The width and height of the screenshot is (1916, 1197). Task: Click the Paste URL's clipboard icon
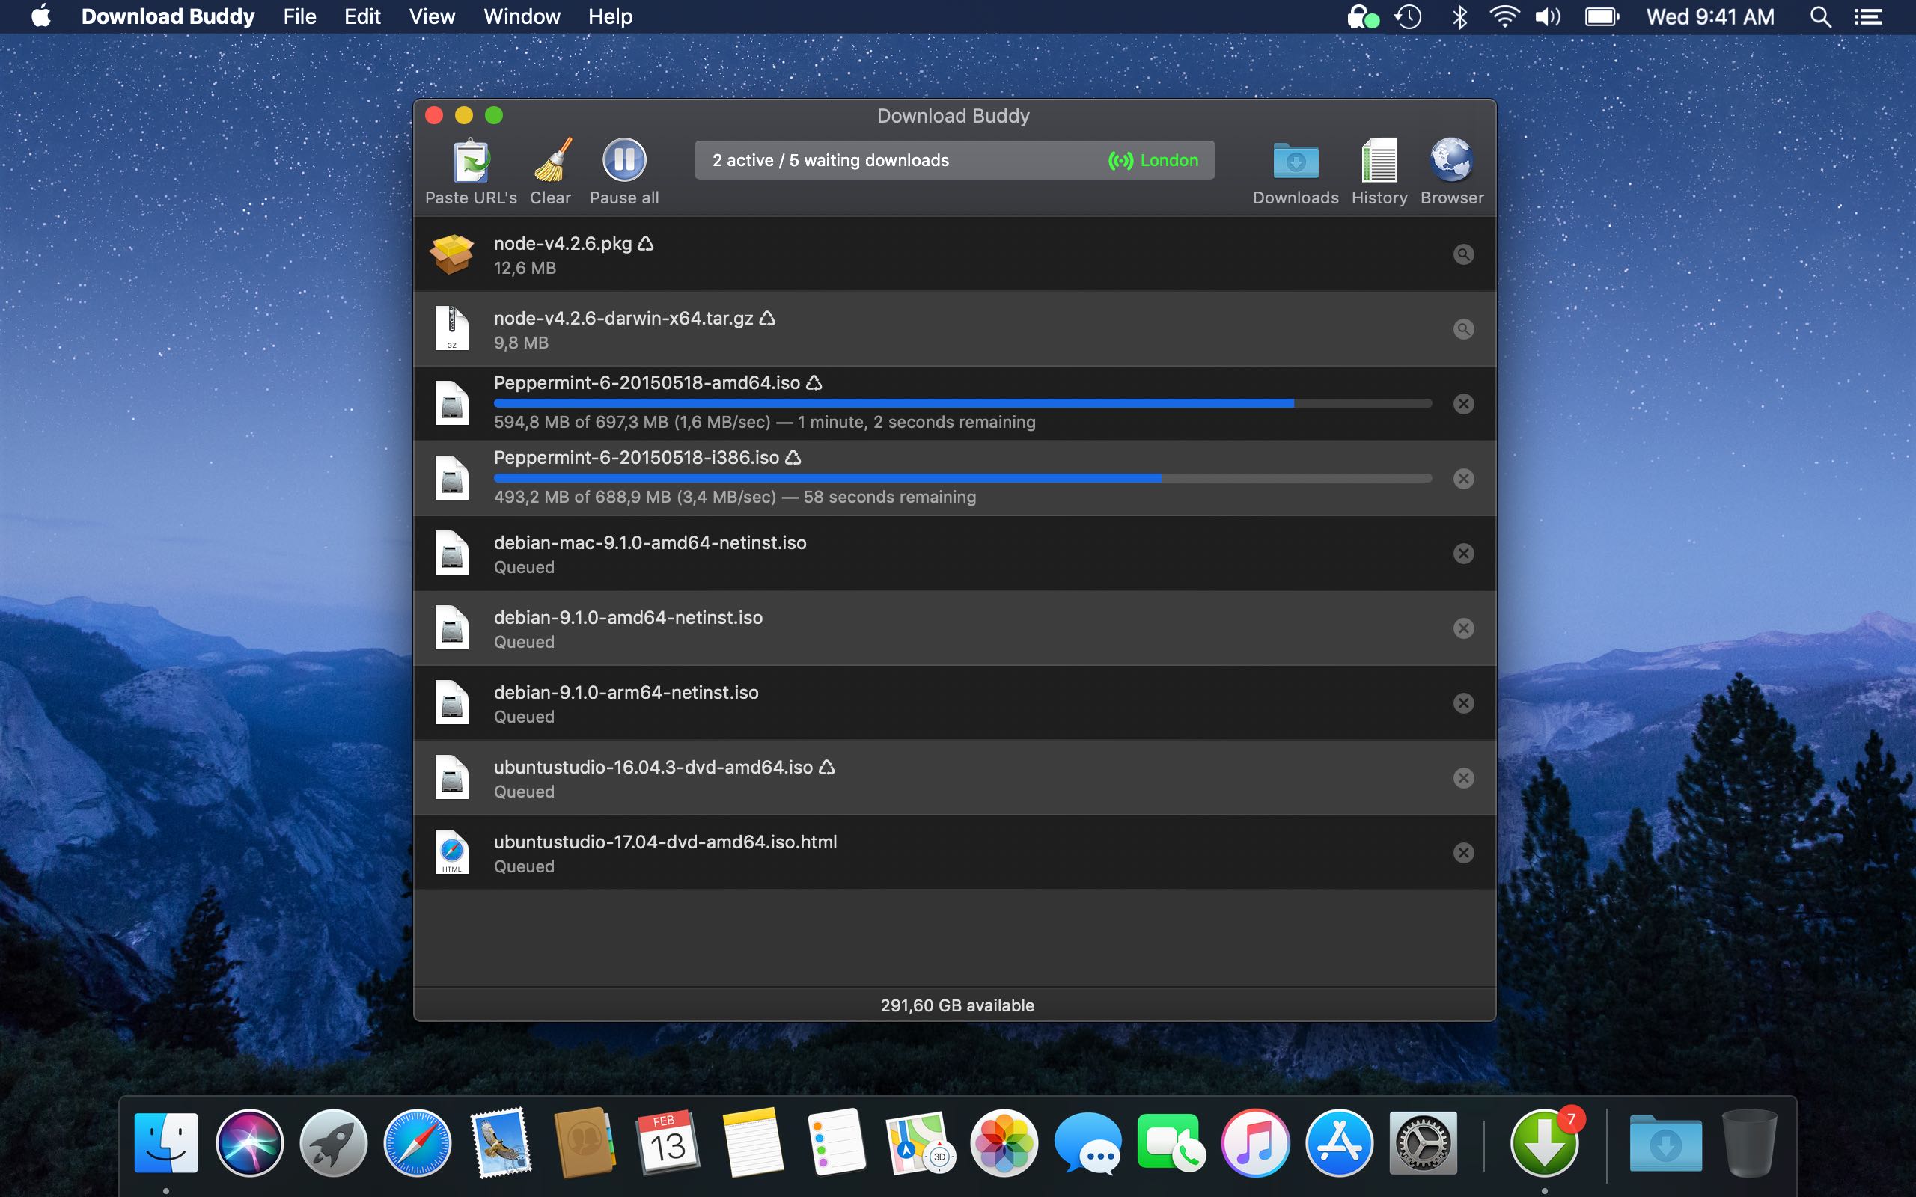pyautogui.click(x=471, y=160)
